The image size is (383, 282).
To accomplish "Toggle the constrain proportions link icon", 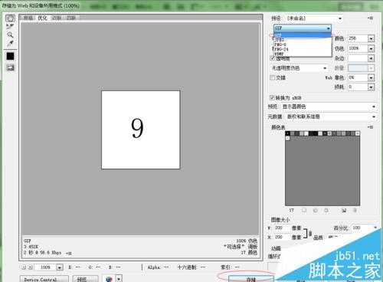I will coord(310,233).
